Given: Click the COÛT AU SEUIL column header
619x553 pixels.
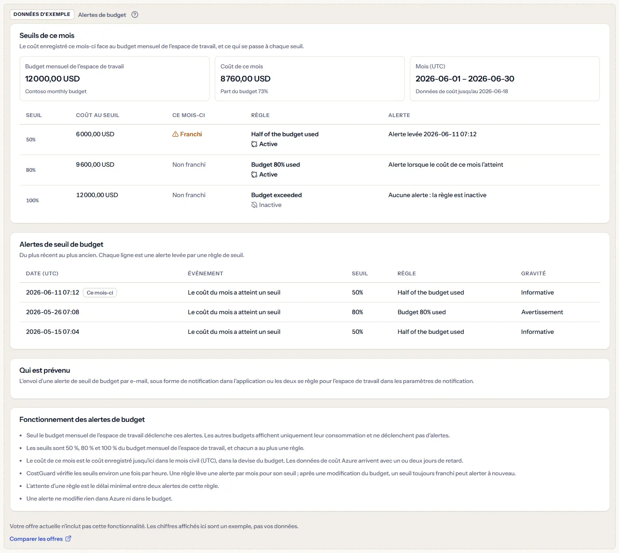Looking at the screenshot, I should (x=98, y=115).
